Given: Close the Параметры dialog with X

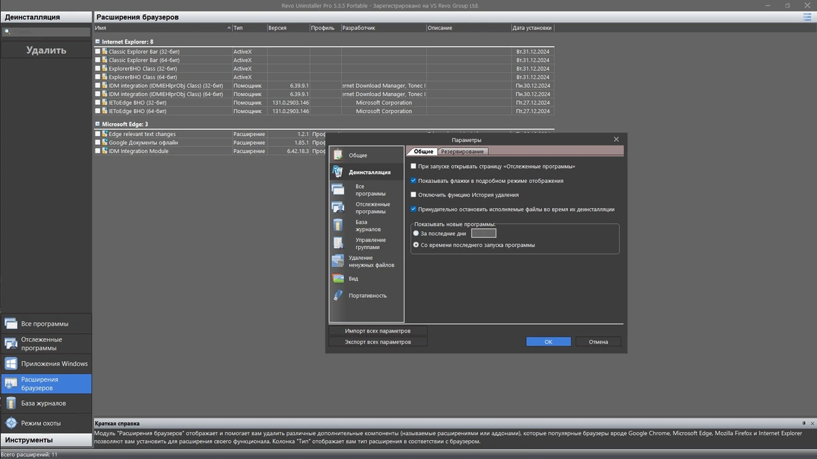Looking at the screenshot, I should (616, 139).
